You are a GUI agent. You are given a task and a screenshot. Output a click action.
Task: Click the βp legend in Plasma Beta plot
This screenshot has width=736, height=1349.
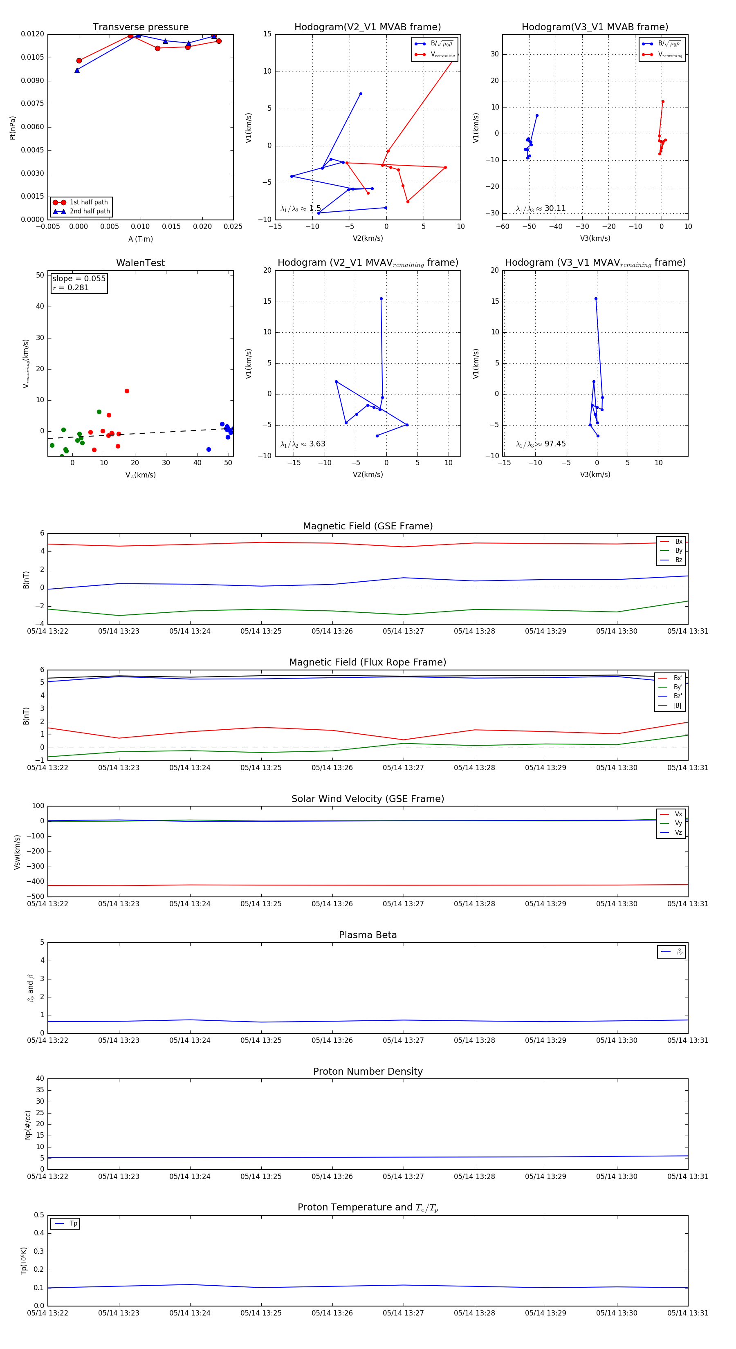[671, 952]
